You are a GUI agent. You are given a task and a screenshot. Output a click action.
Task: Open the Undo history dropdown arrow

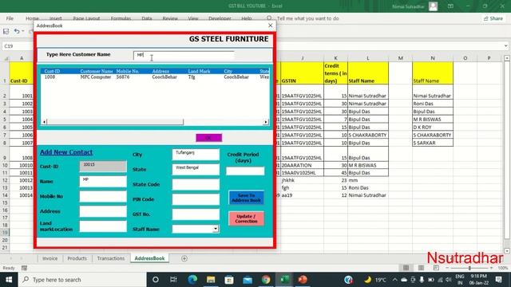click(23, 31)
